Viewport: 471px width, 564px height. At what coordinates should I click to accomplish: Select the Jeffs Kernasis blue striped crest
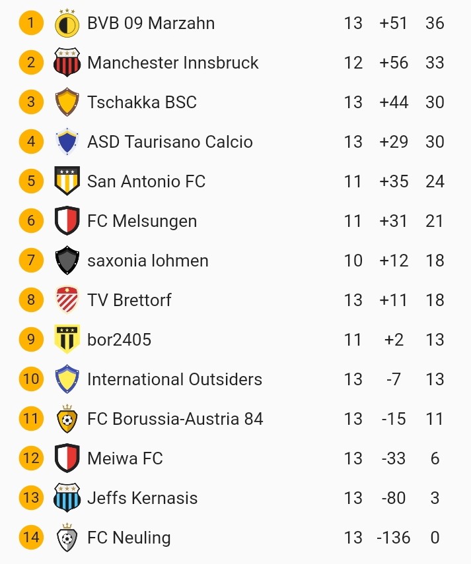67,498
